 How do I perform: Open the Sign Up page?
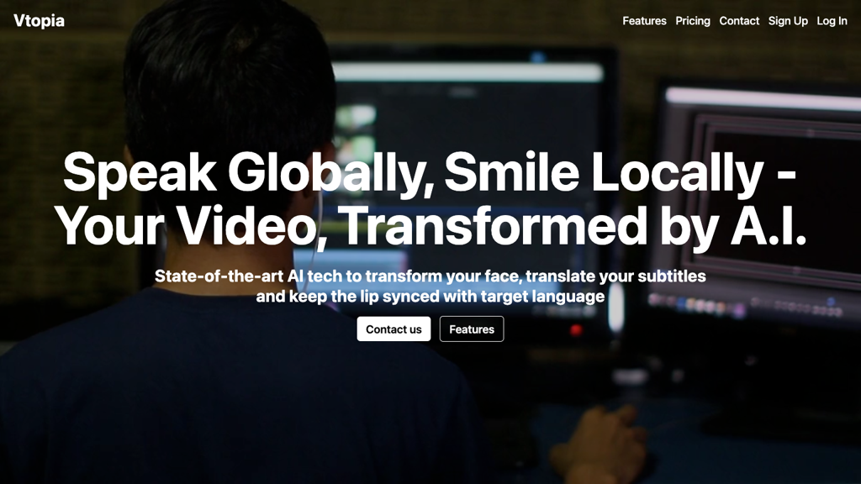tap(788, 21)
